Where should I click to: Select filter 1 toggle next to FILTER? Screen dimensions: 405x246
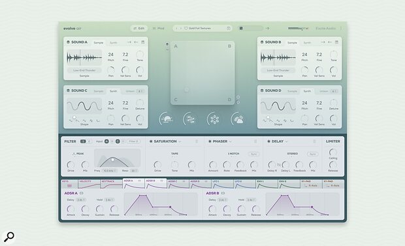click(x=83, y=141)
